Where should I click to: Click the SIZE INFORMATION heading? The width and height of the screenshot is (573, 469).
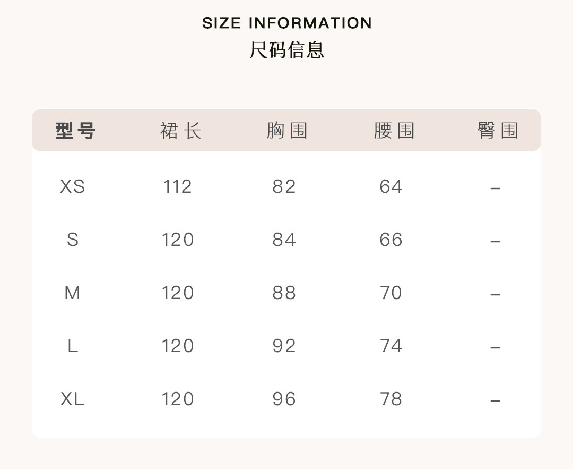286,23
